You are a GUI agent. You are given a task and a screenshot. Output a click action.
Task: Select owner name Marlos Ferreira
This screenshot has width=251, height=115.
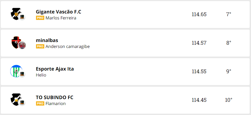tap(61, 18)
